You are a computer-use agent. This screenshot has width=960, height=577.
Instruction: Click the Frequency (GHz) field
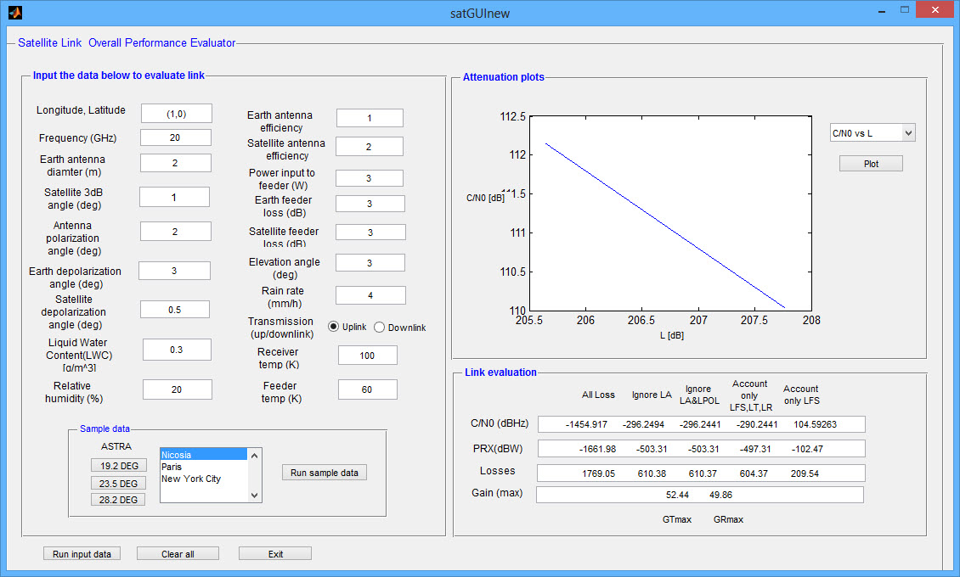click(x=176, y=137)
